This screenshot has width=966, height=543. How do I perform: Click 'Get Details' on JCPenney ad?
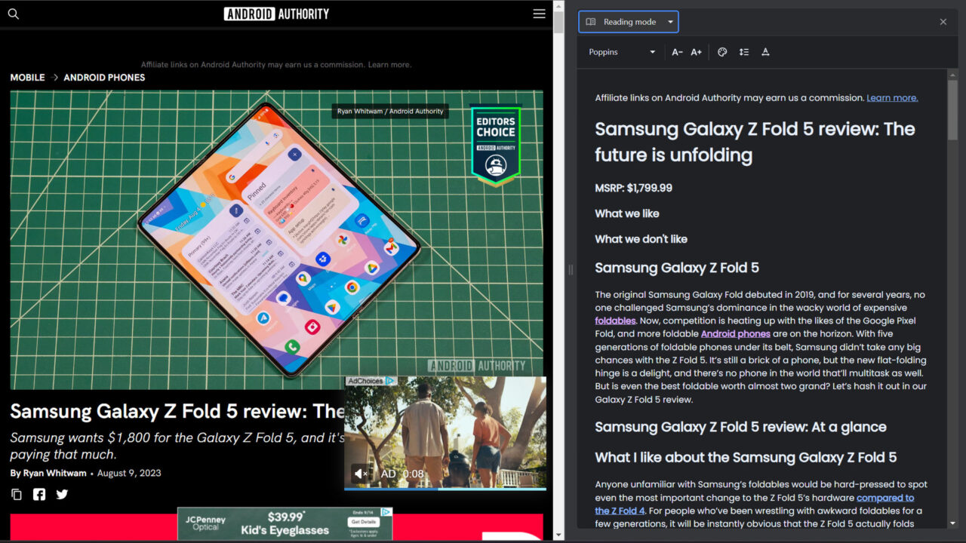(x=364, y=522)
